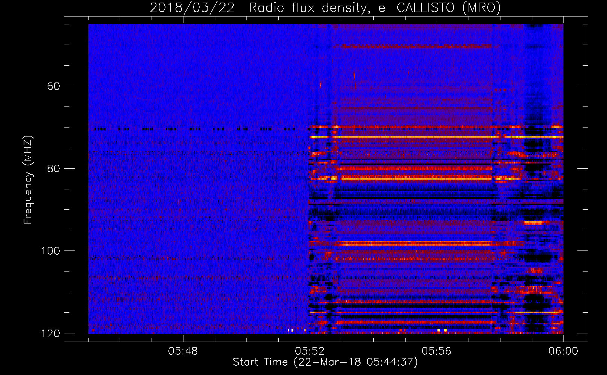Image resolution: width=607 pixels, height=375 pixels.
Task: Click the '06:00' time tick label
Action: pos(563,351)
